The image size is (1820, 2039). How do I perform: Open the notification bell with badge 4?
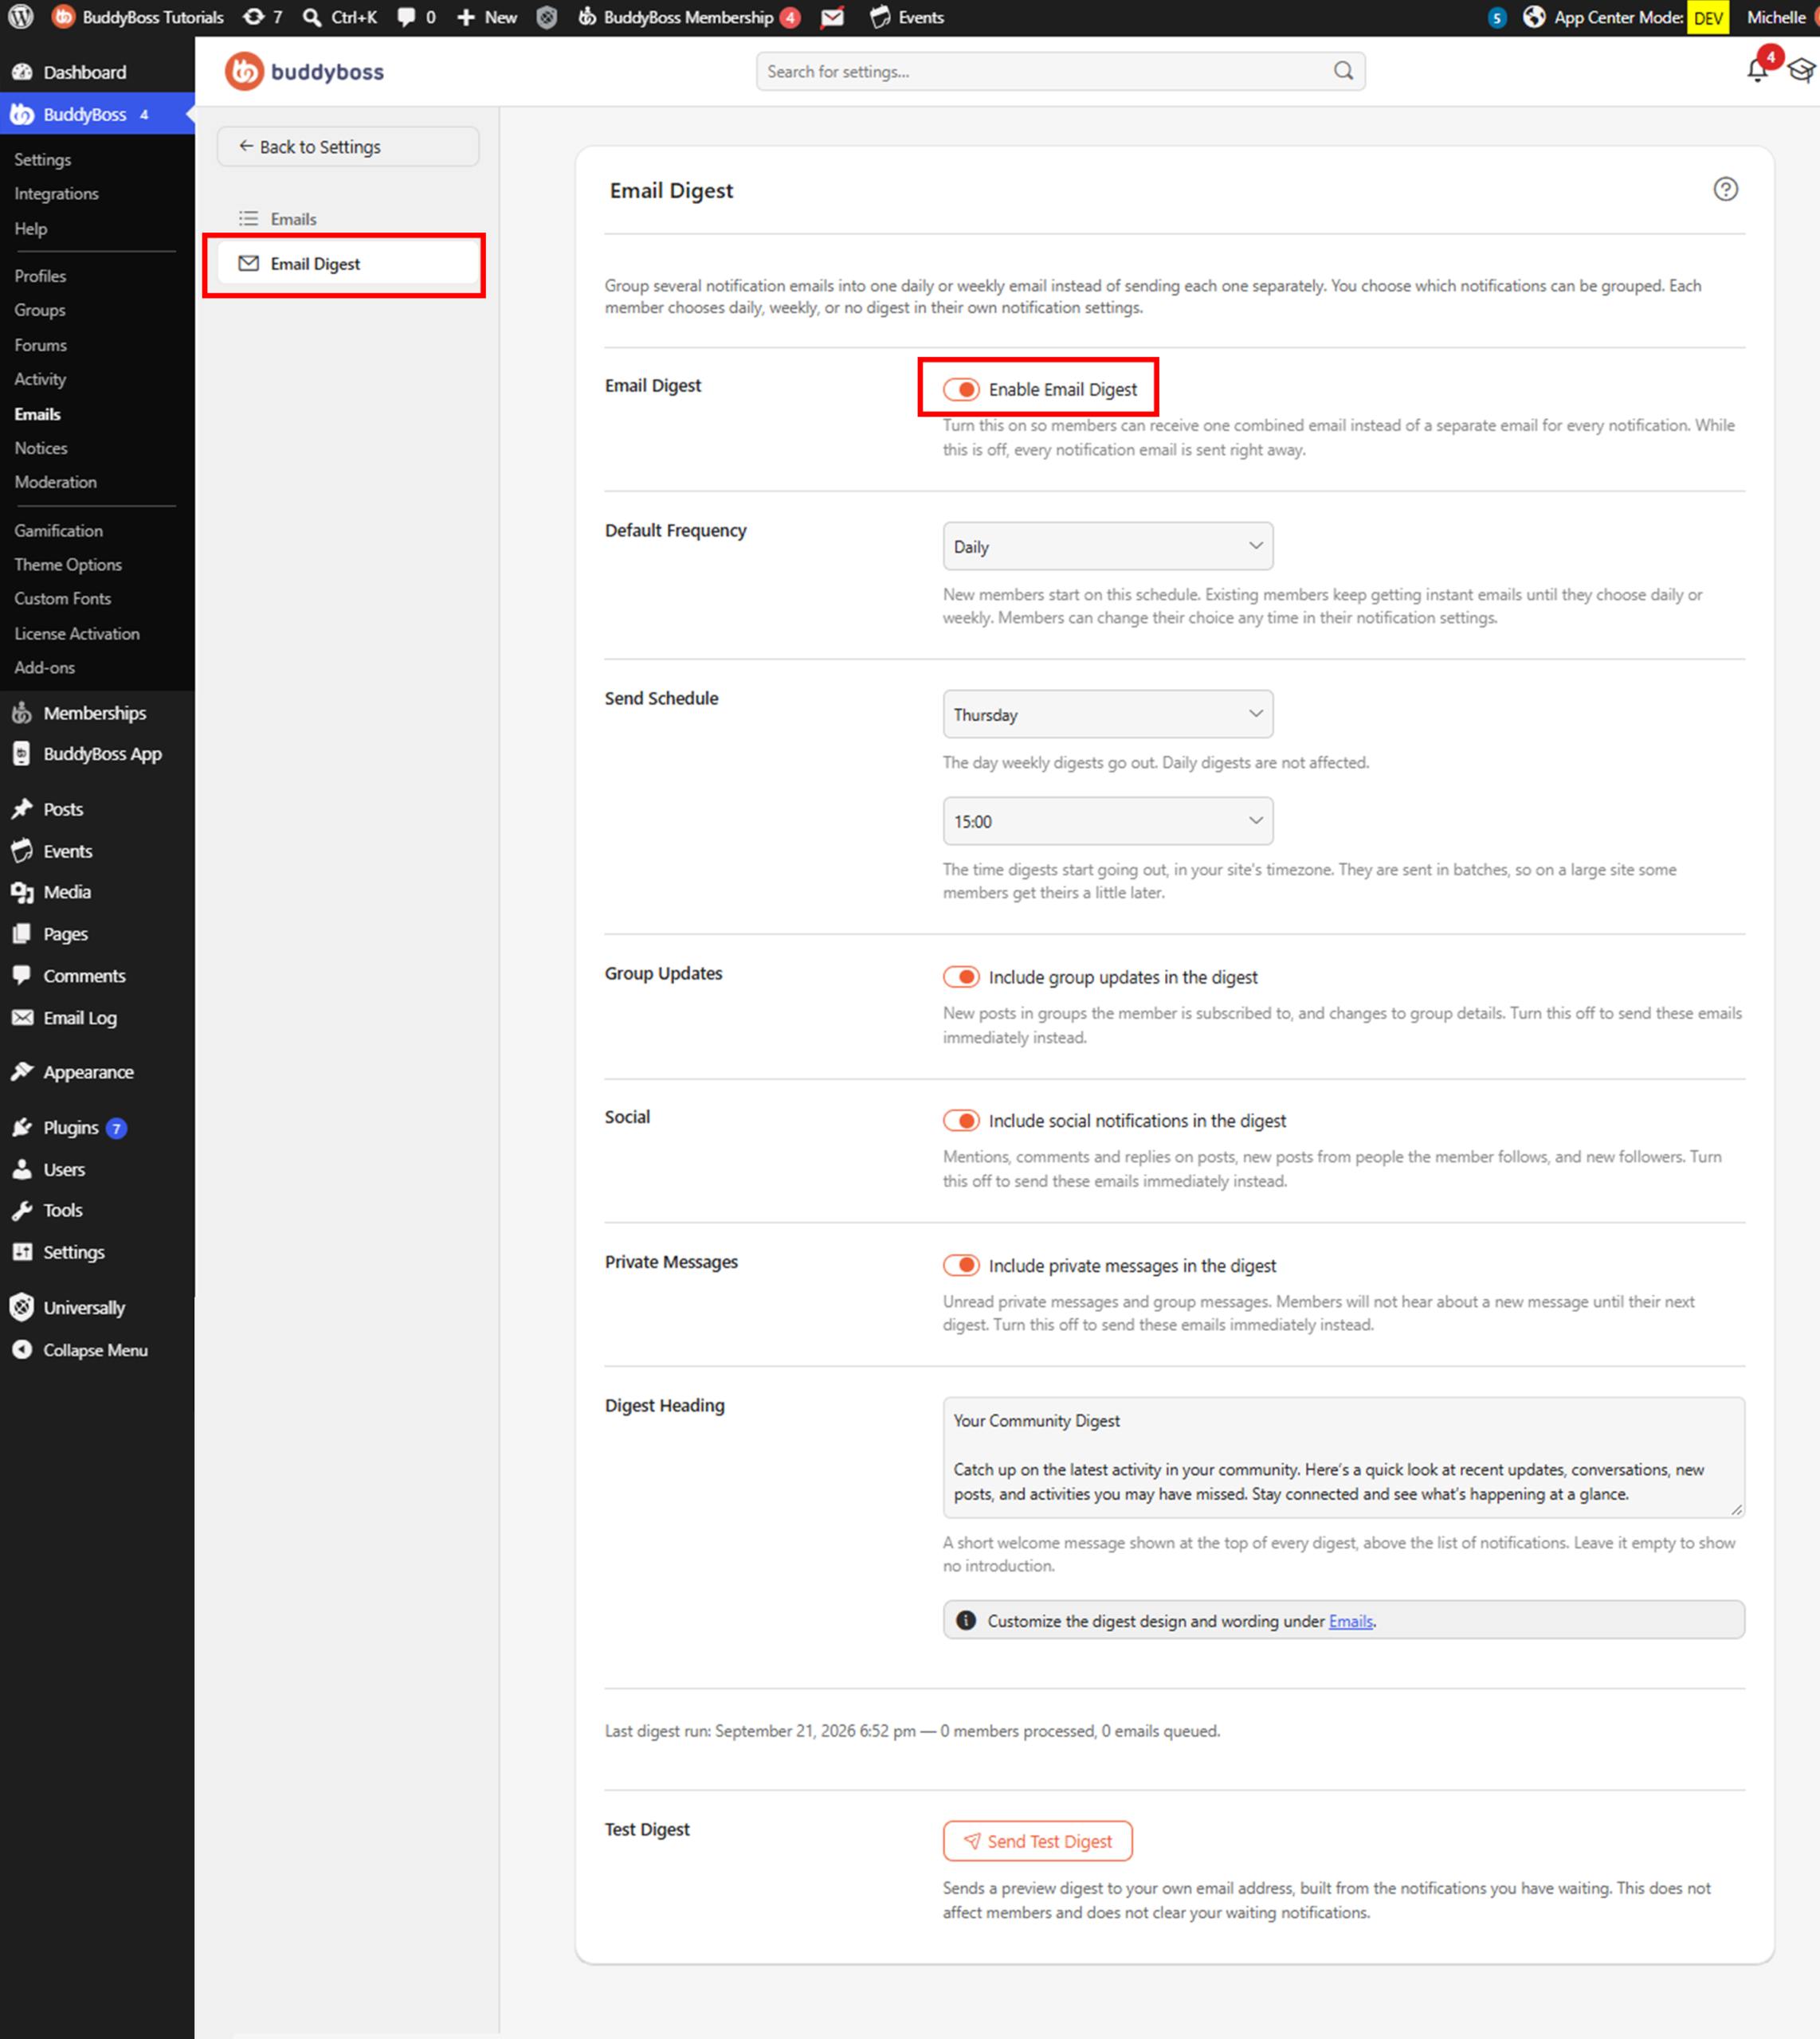(1757, 70)
